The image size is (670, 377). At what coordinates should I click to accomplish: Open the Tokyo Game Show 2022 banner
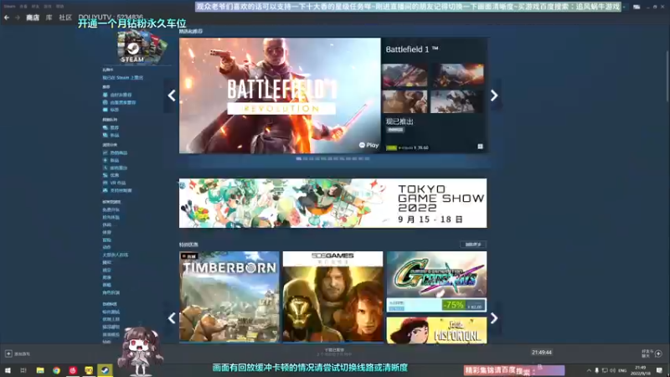[332, 203]
